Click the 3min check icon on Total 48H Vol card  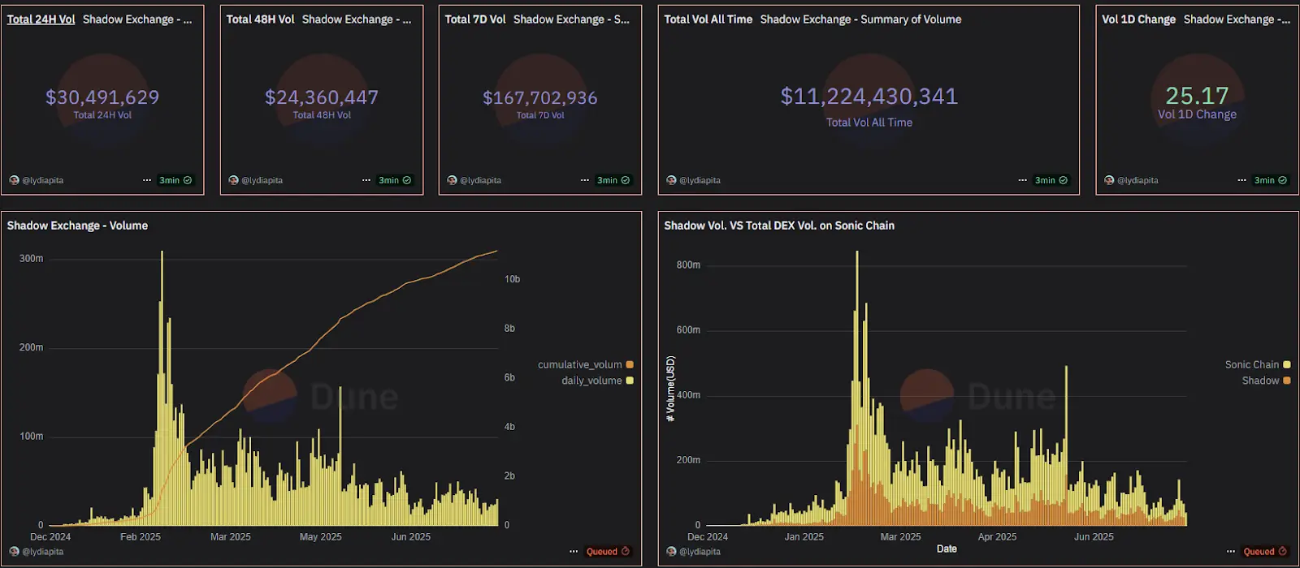tap(407, 180)
